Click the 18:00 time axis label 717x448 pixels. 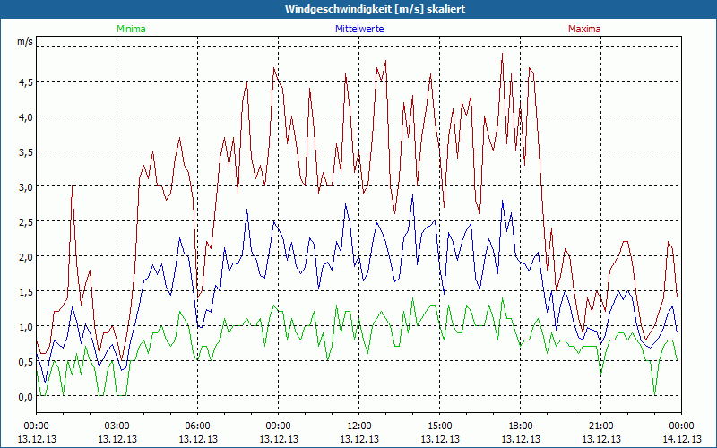tap(521, 426)
